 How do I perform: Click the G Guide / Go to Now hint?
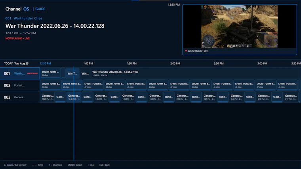pyautogui.click(x=15, y=165)
